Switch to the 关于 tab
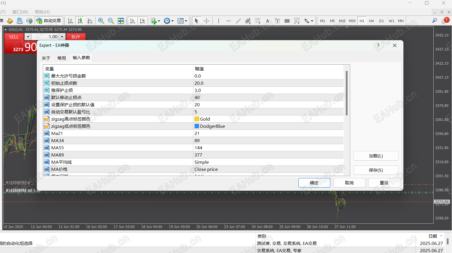Image resolution: width=452 pixels, height=253 pixels. pos(46,58)
